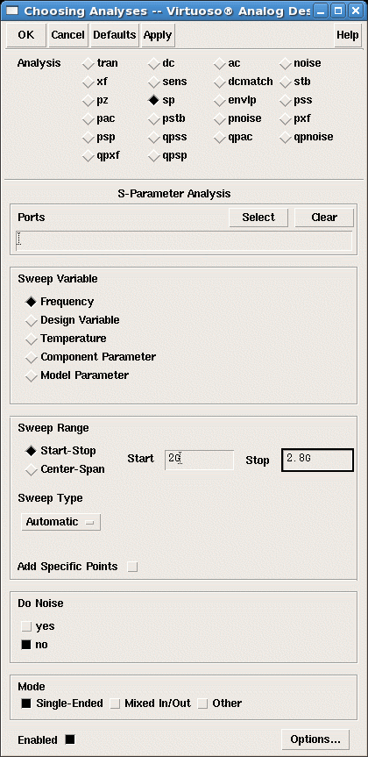Viewport: 368px width, 757px height.
Task: Select the sens analysis
Action: [154, 82]
